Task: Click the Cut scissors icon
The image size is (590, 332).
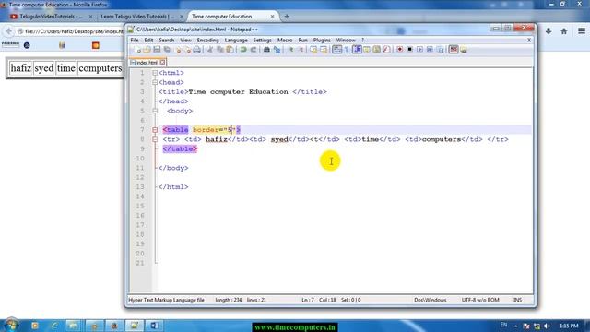Action: coord(210,50)
